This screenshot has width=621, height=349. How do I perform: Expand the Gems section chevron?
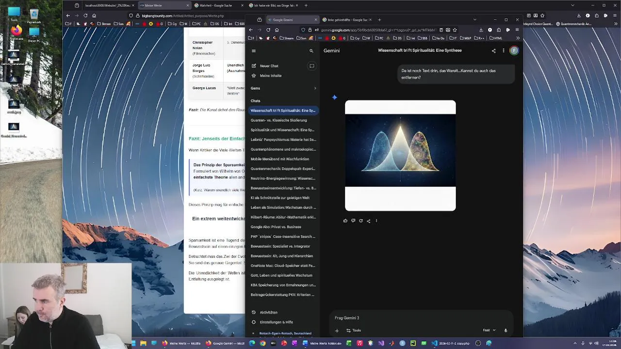coord(315,88)
